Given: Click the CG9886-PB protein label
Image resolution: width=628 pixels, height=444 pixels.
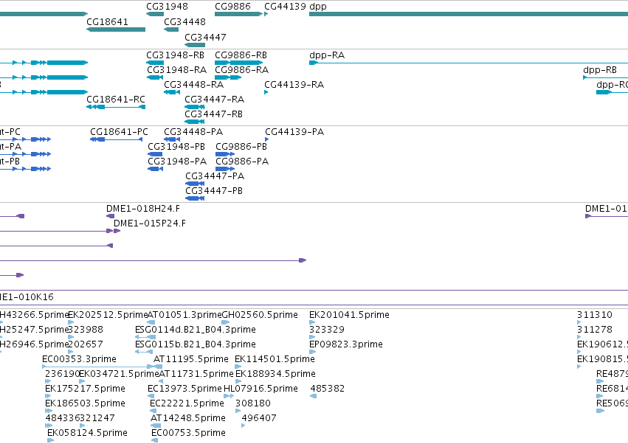Looking at the screenshot, I should [x=241, y=147].
